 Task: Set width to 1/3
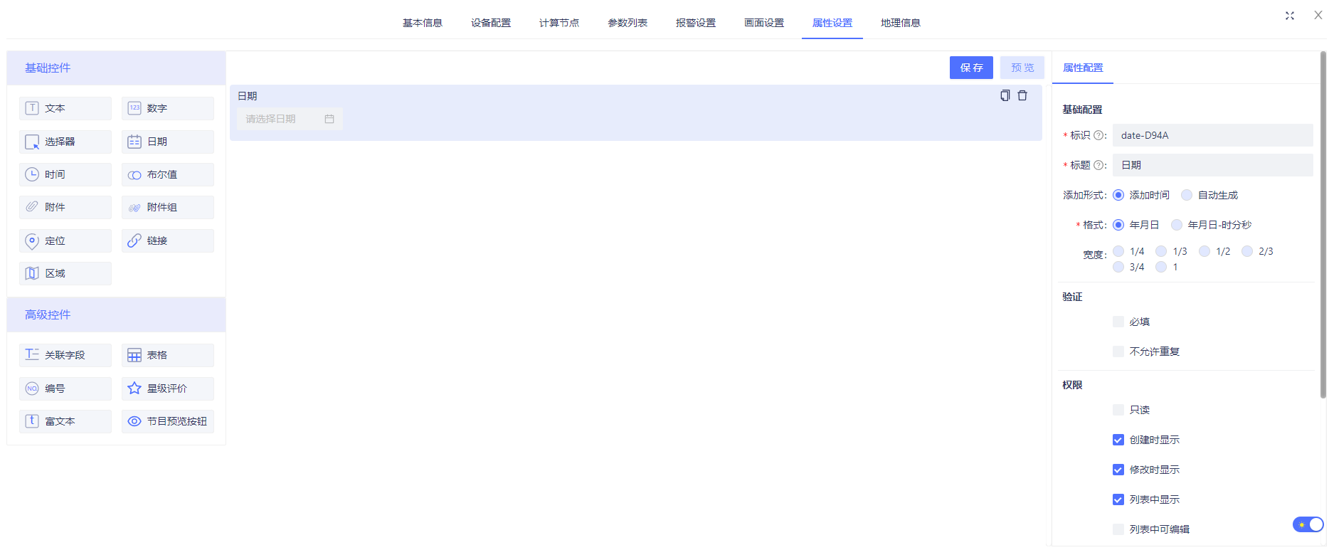(x=1161, y=251)
